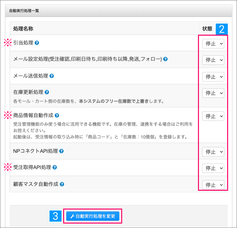The image size is (237, 228).
Task: Open メール送信処理 status selector
Action: pos(213,76)
